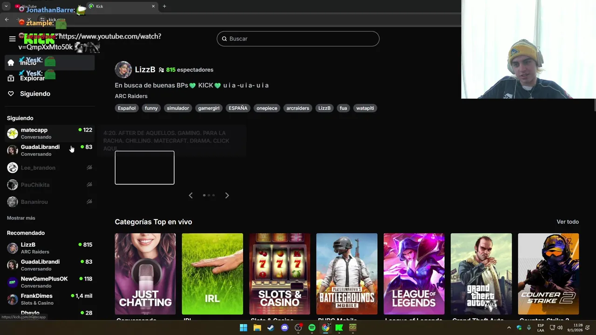Select the simulador tag
Viewport: 596px width, 335px height.
pos(178,108)
